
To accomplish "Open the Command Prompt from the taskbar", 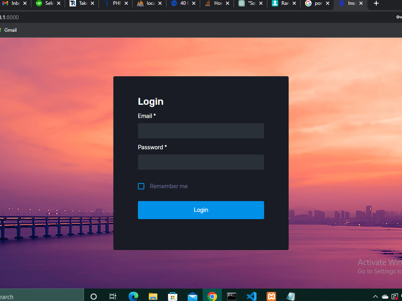I will click(x=232, y=296).
